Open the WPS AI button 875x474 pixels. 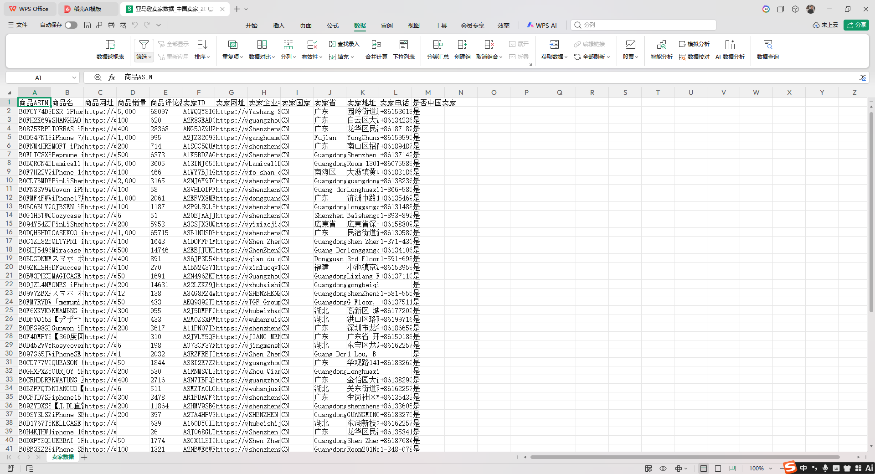click(542, 26)
